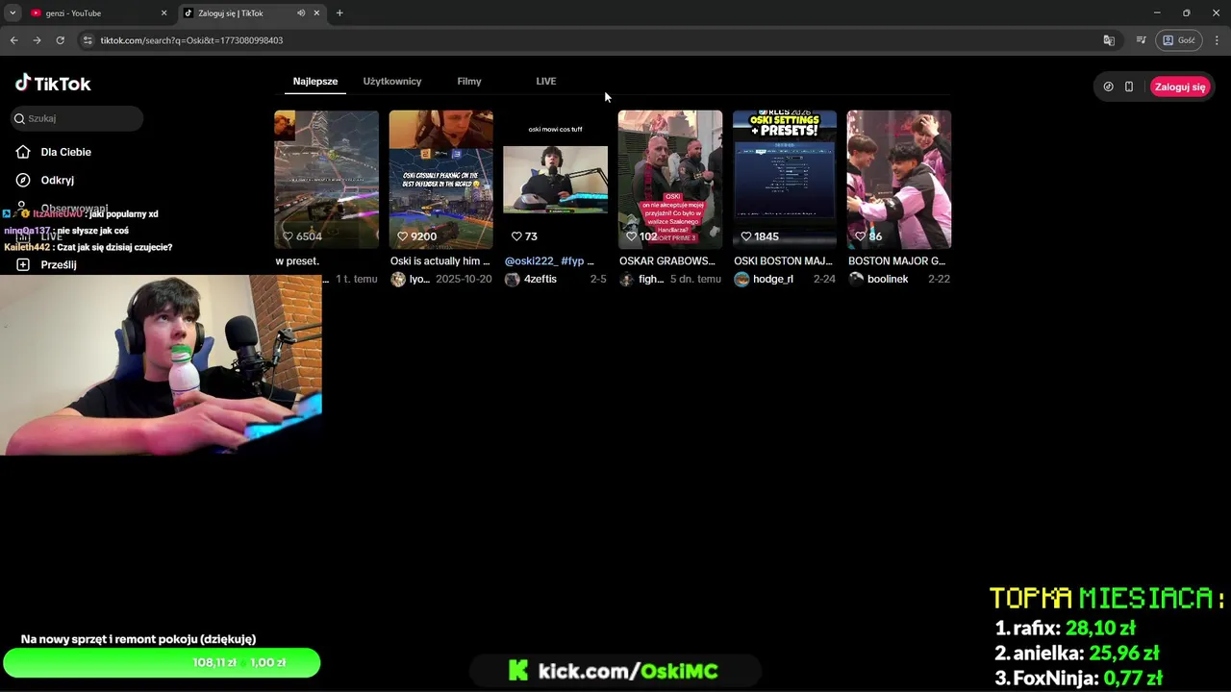Click the heart icon showing 1845
Image resolution: width=1231 pixels, height=692 pixels.
[x=746, y=236]
